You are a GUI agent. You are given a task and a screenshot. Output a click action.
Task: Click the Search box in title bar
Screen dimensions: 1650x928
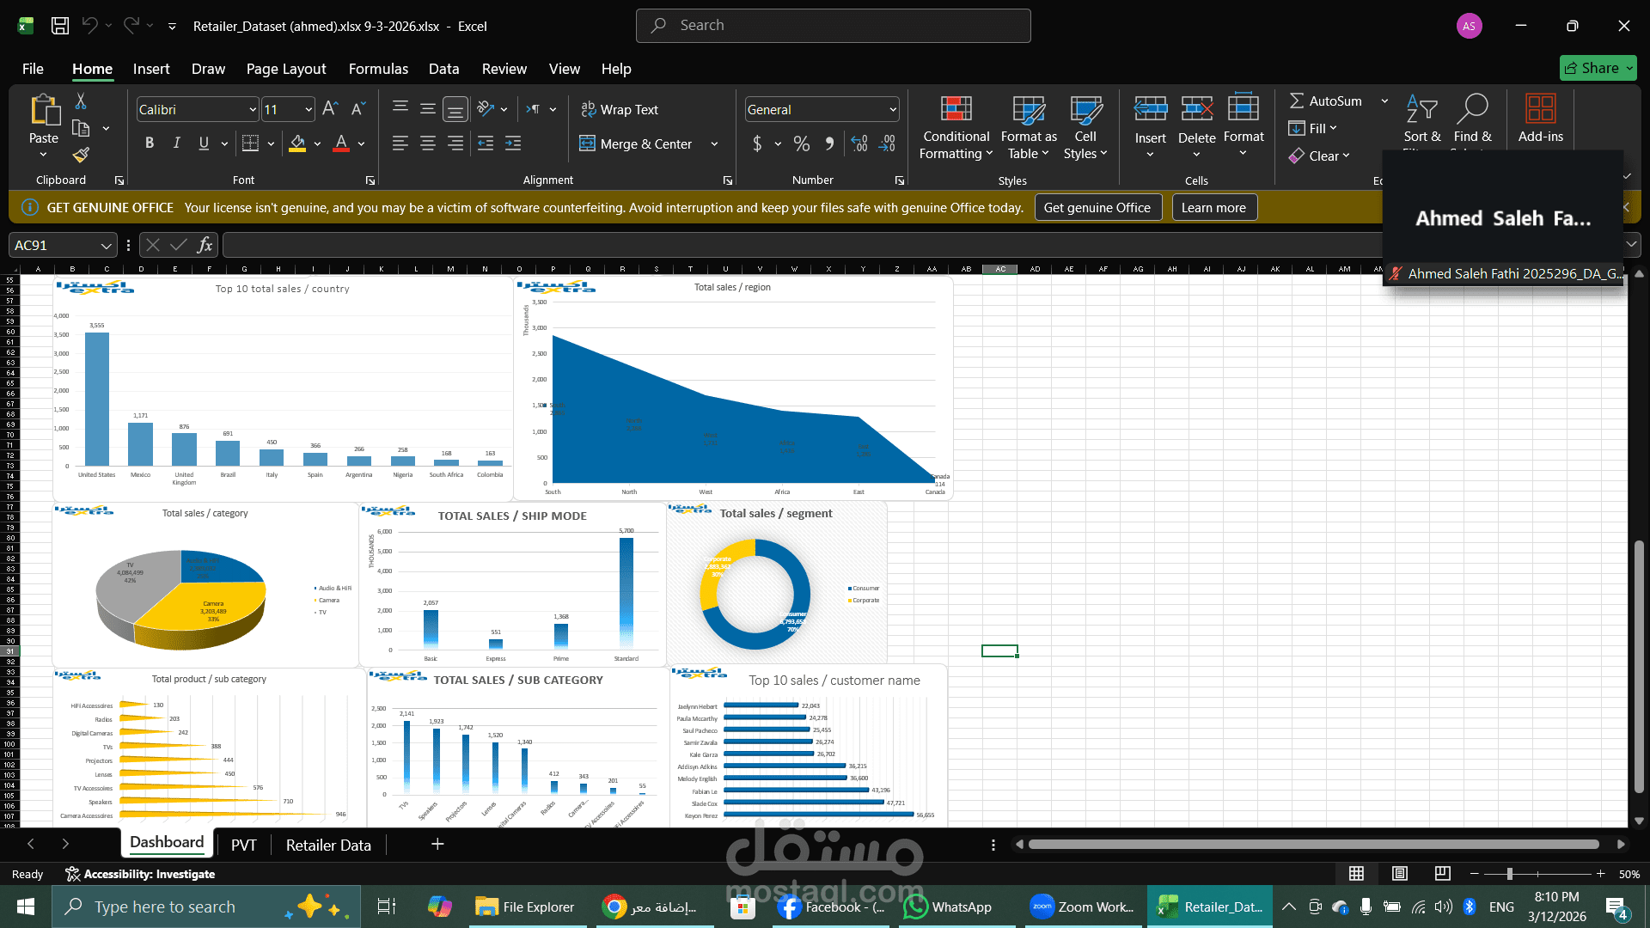(x=833, y=26)
